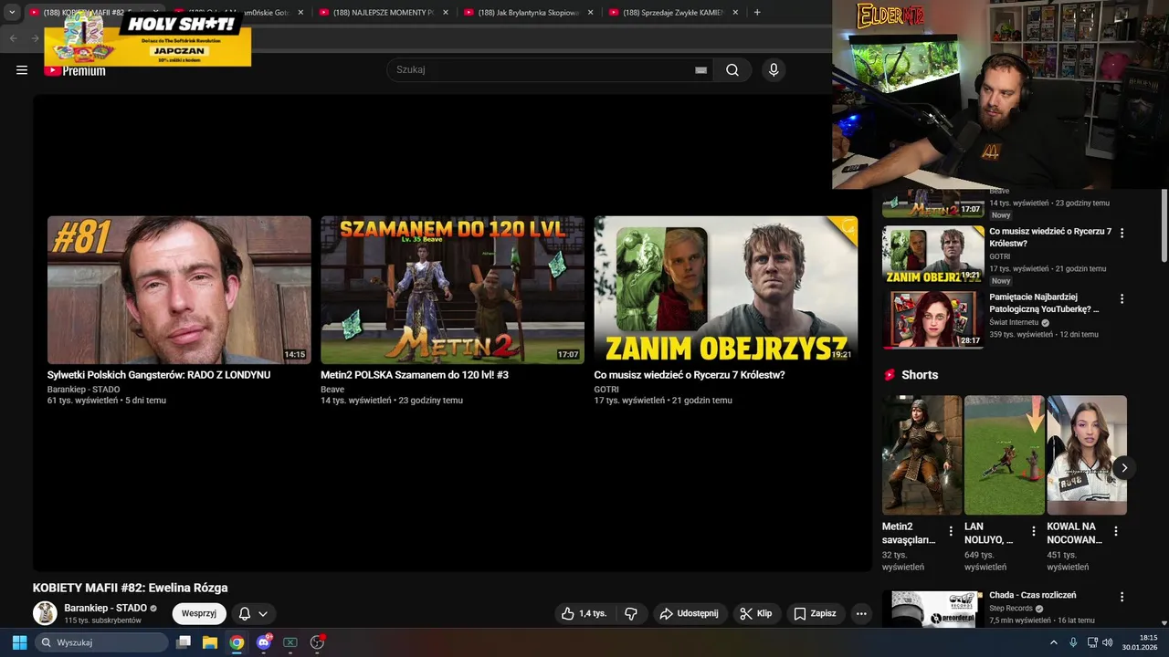The image size is (1169, 657).
Task: Click the Step Records channel name
Action: (1011, 608)
